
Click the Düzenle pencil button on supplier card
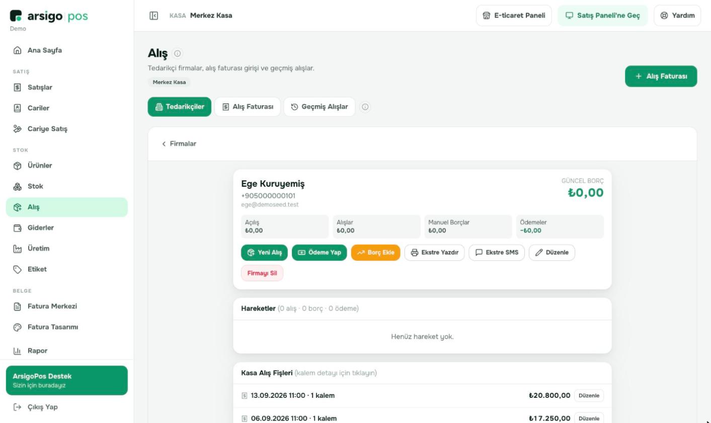(x=552, y=253)
